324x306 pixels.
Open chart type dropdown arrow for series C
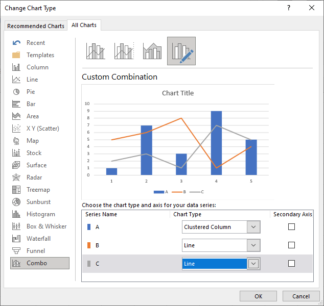tap(253, 264)
